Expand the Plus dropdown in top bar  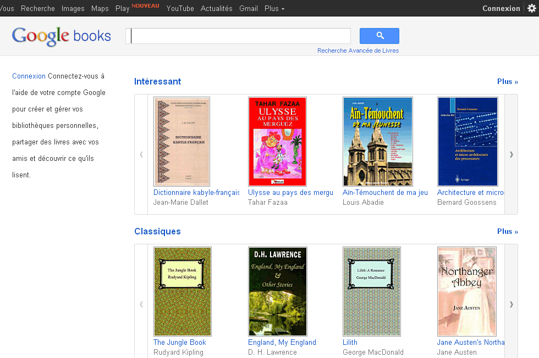point(274,8)
